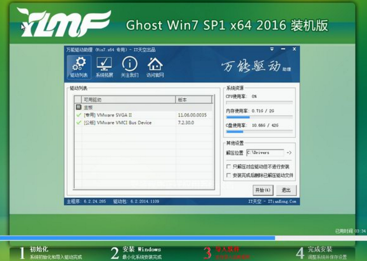Select version 11.06.00.0035 cell
This screenshot has width=367, height=261.
click(192, 115)
